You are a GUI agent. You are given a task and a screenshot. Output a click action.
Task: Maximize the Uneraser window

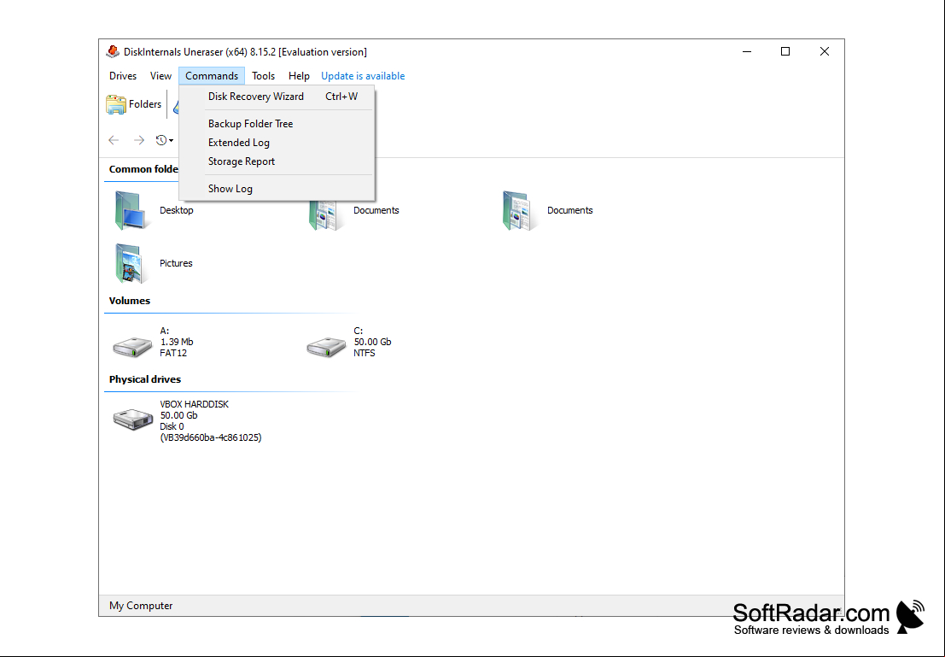point(785,52)
